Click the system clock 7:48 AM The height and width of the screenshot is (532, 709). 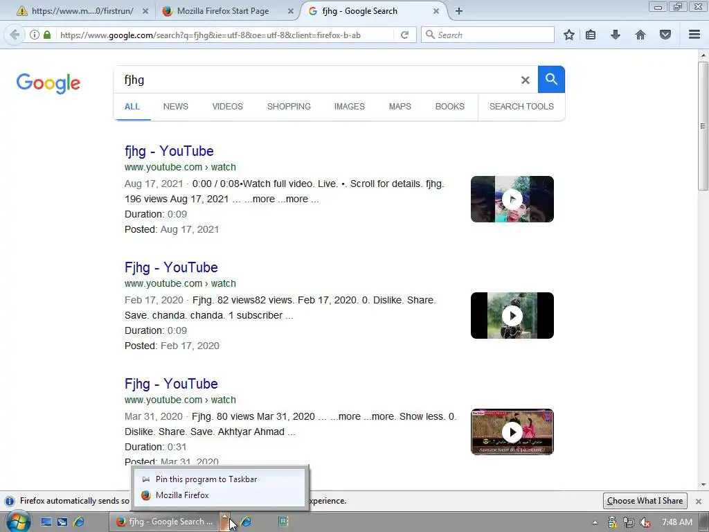click(677, 522)
